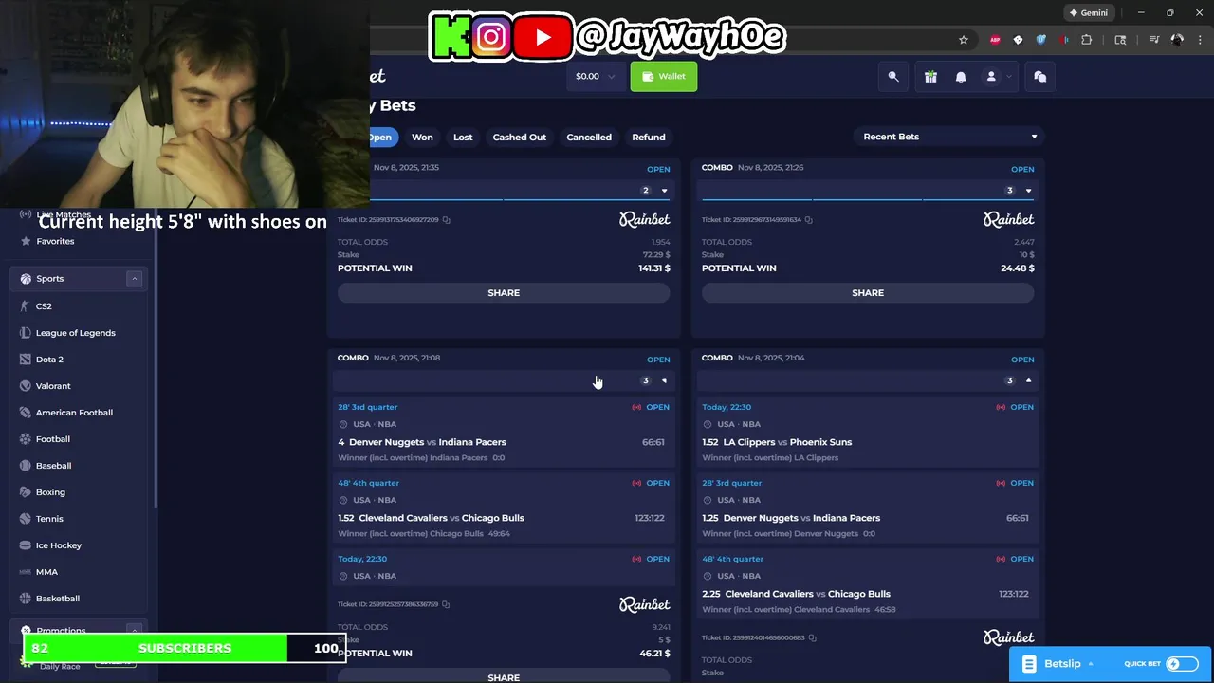This screenshot has width=1214, height=683.
Task: Switch to the Lost bets tab
Action: pyautogui.click(x=463, y=138)
